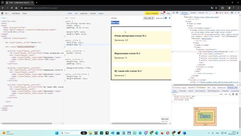Screen dimensions: 241x136
Task: Click the yellow warnings counter in DevTools
Action: [221, 13]
